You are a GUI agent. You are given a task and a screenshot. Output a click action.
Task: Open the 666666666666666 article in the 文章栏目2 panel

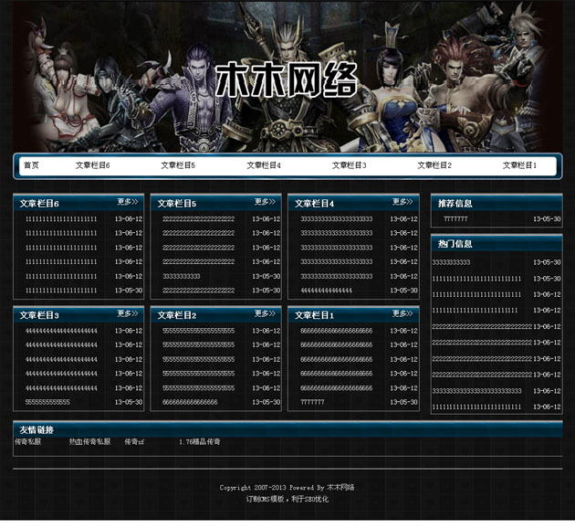[x=190, y=402]
